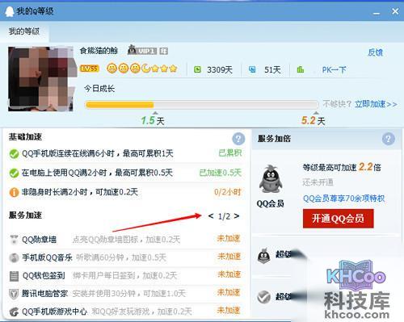The width and height of the screenshot is (404, 322).
Task: Minimize the 我的Q等级 window
Action: [377, 13]
